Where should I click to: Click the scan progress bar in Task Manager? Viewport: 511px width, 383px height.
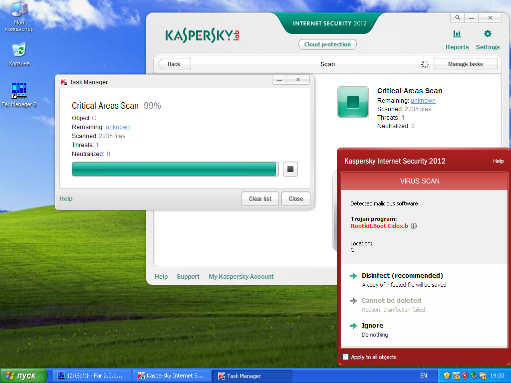pyautogui.click(x=175, y=169)
